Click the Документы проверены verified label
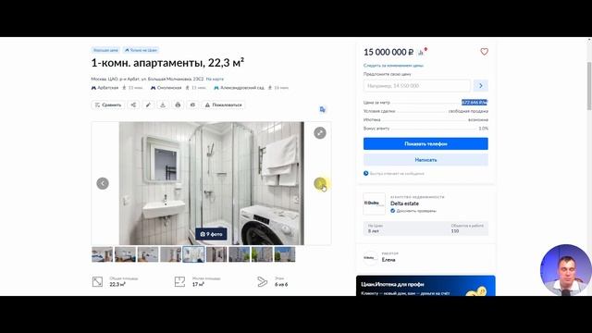The height and width of the screenshot is (333, 592). point(416,211)
